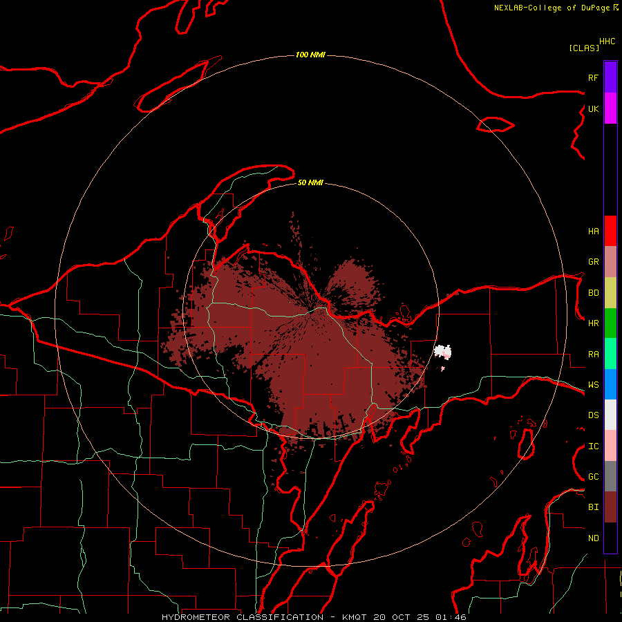This screenshot has height=622, width=622.
Task: Click the WS legend label
Action: [x=594, y=385]
